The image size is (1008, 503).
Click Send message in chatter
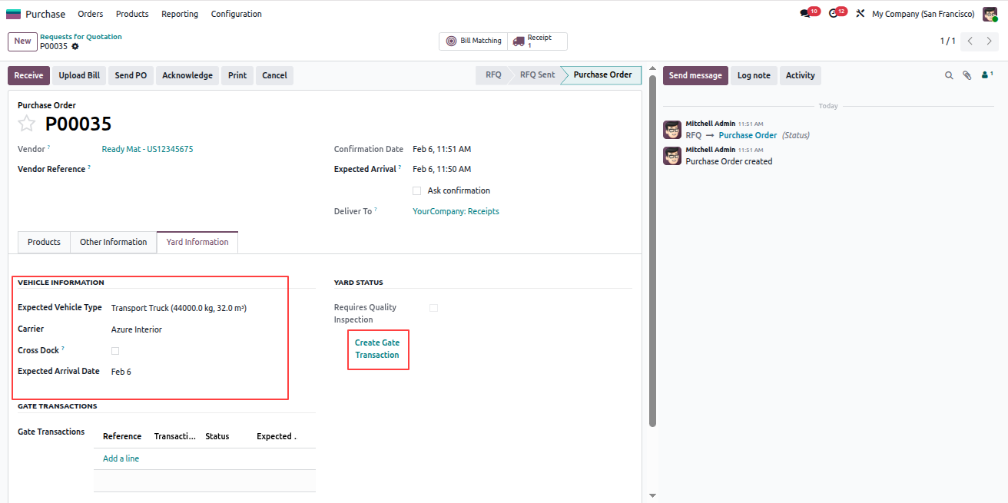pos(695,75)
